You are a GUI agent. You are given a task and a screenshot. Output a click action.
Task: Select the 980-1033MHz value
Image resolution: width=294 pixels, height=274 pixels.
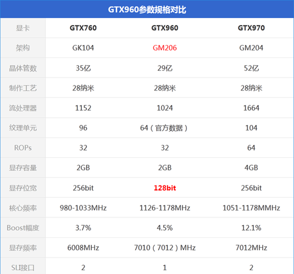coord(83,208)
